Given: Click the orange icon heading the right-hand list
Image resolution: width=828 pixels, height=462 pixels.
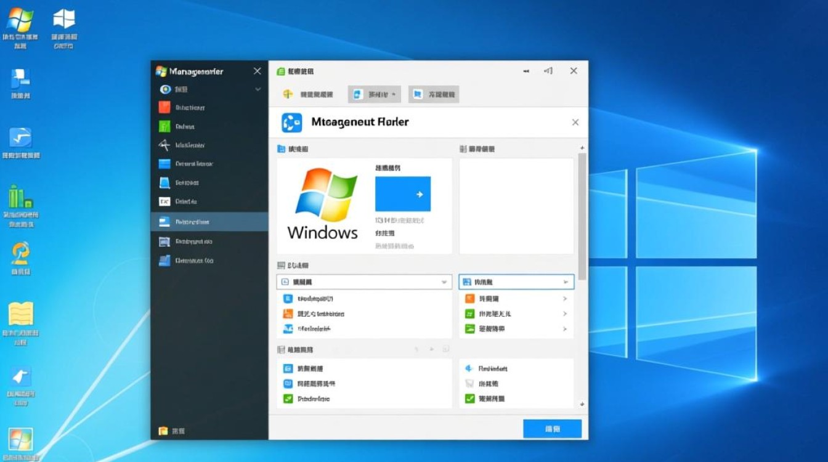Looking at the screenshot, I should coord(469,298).
